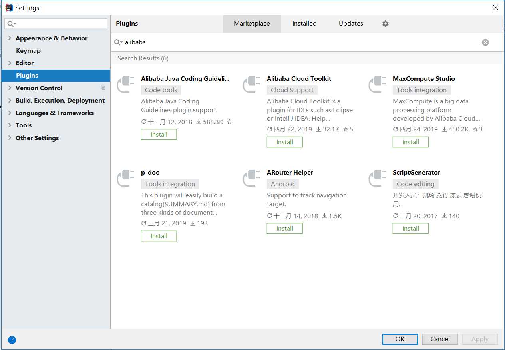Select the ScriptGenerator plug icon
This screenshot has width=505, height=350.
(378, 178)
